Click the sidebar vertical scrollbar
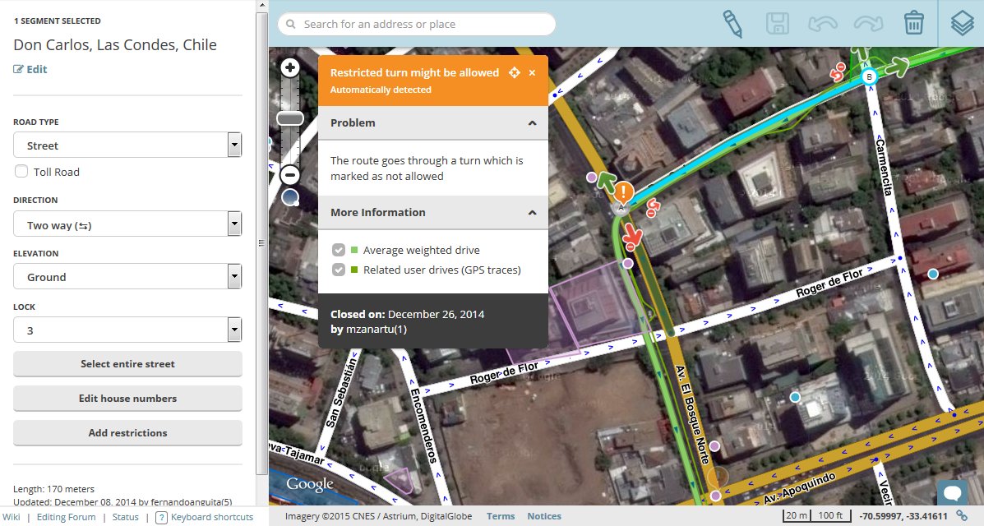Screen dimensions: 984x526 262,245
